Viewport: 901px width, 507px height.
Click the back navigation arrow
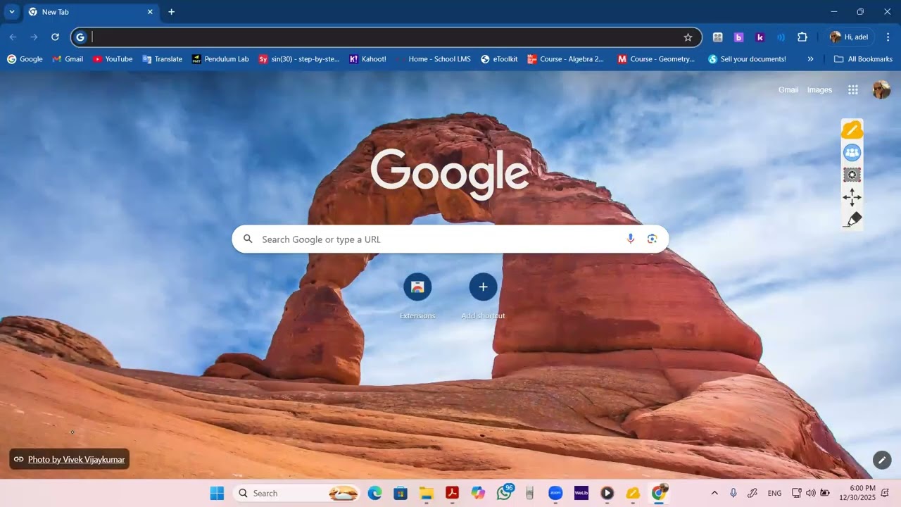(x=13, y=37)
